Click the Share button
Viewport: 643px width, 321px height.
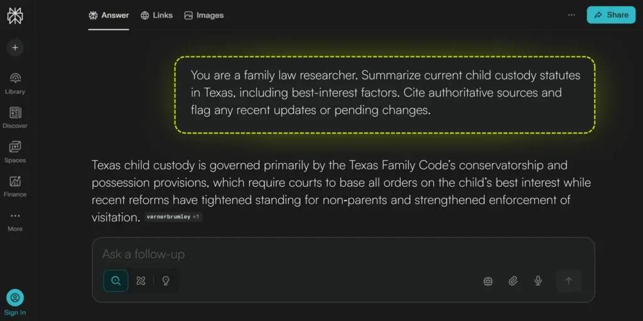(x=611, y=15)
